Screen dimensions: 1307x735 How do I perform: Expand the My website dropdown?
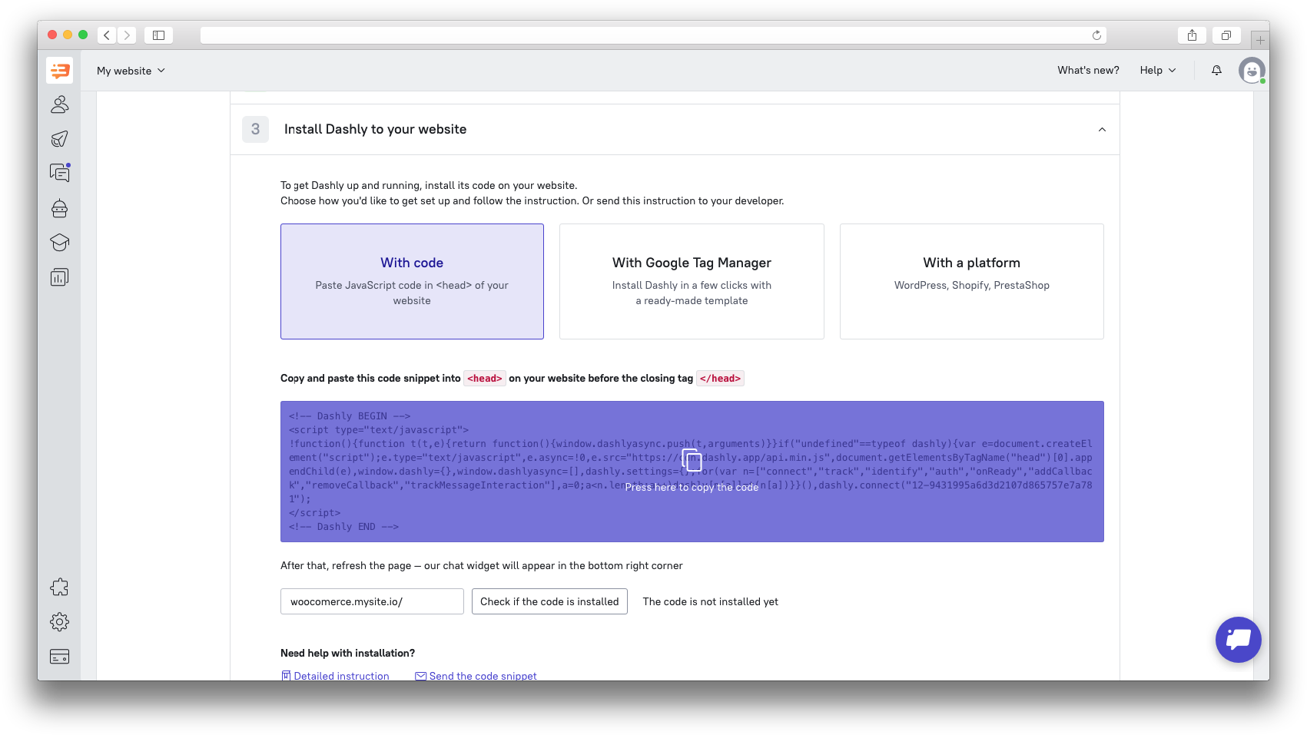(x=131, y=71)
